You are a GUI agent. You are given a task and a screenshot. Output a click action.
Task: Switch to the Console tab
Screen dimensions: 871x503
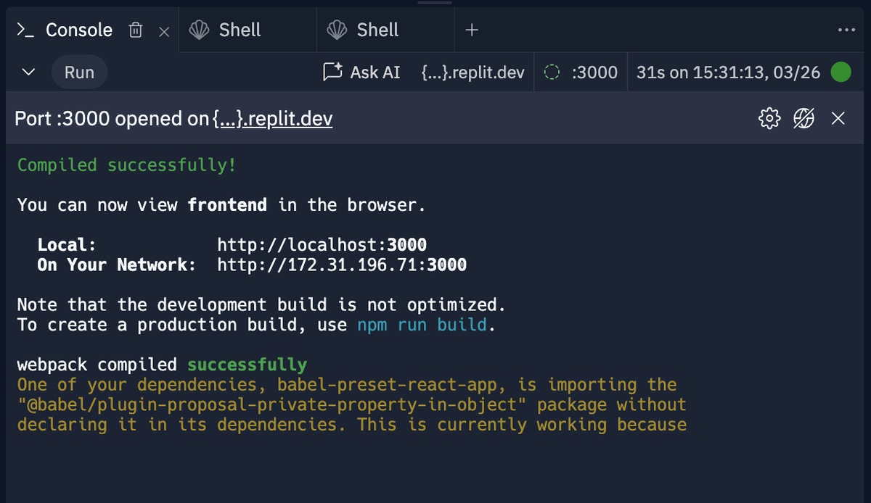tap(79, 30)
